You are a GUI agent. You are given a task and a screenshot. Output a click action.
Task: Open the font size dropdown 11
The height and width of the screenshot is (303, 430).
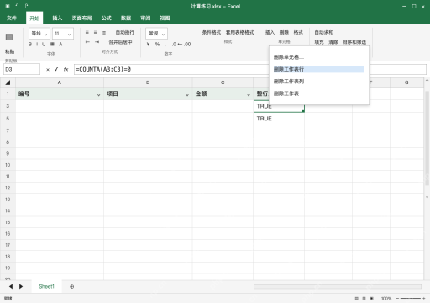(63, 34)
